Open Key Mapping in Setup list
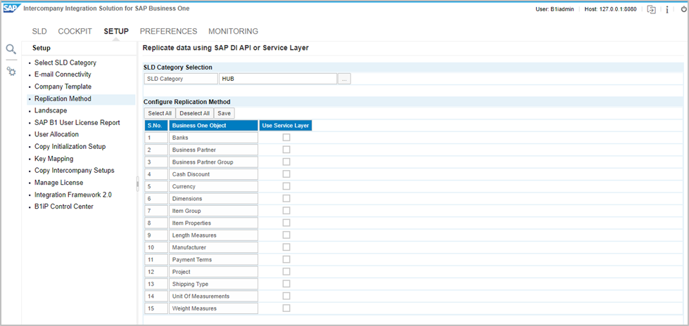This screenshot has width=689, height=326. (53, 159)
